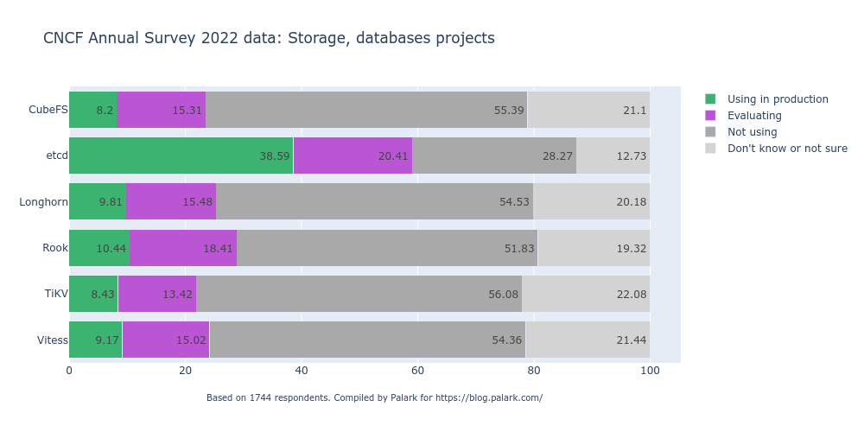Click TiKV's gray 56.08 bar segment
This screenshot has width=864, height=432.
(x=359, y=294)
